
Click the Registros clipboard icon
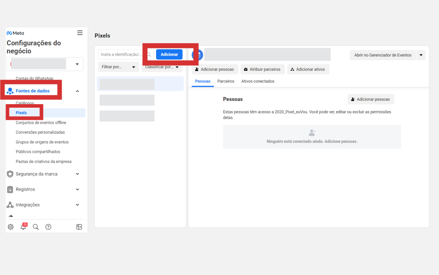click(10, 189)
